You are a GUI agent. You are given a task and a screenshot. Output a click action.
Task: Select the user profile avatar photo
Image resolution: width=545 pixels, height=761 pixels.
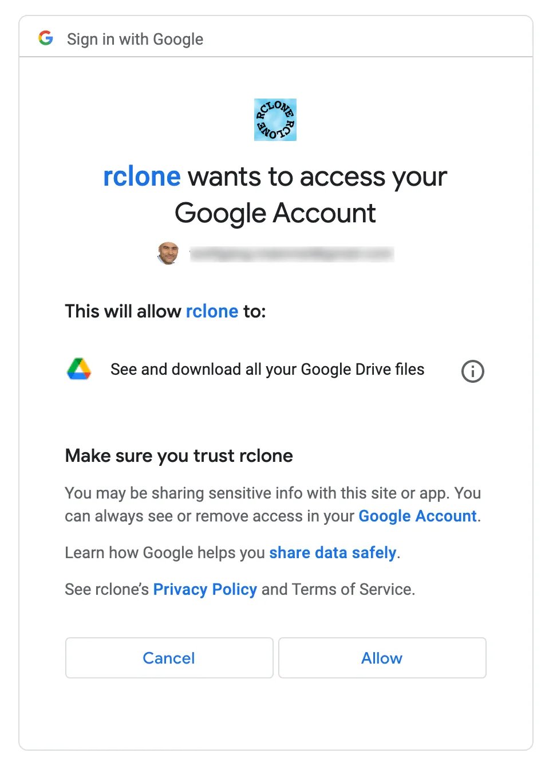tap(168, 253)
